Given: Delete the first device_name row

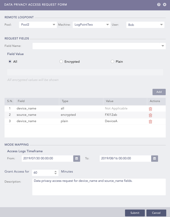Looking at the screenshot, I should (x=150, y=109).
